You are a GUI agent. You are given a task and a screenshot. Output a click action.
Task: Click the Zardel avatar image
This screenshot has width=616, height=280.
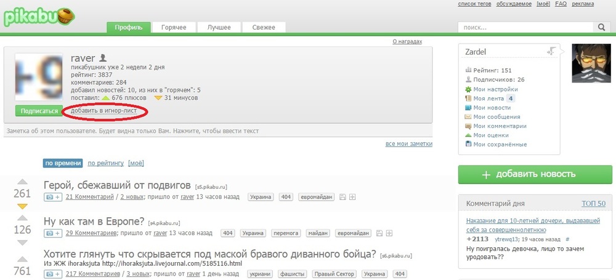pos(592,63)
